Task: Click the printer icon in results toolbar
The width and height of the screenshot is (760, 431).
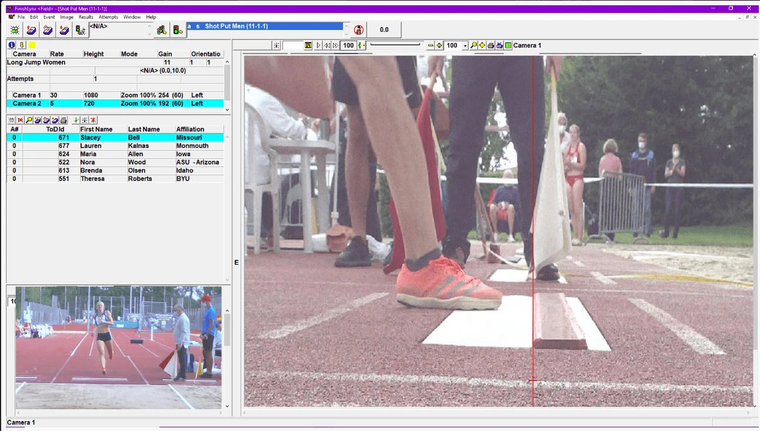Action: (64, 120)
